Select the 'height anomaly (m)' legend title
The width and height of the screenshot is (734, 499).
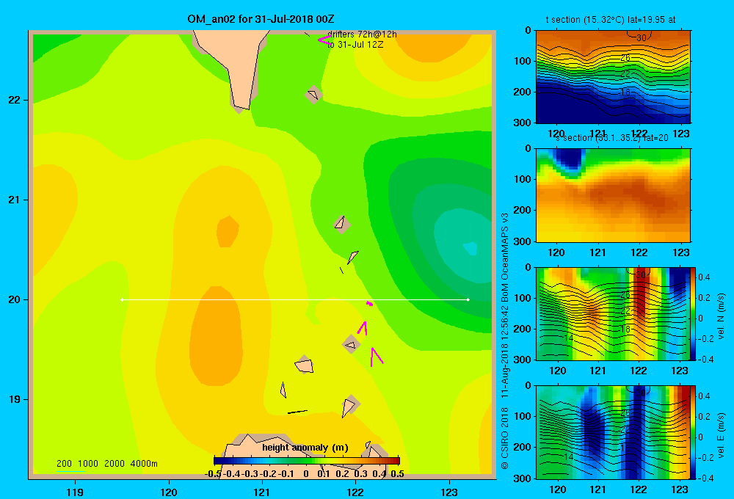[305, 448]
